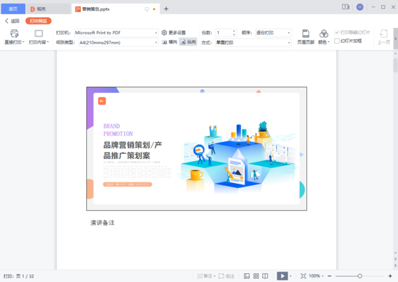Switch to reading view icon
This screenshot has width=398, height=282.
(x=265, y=276)
